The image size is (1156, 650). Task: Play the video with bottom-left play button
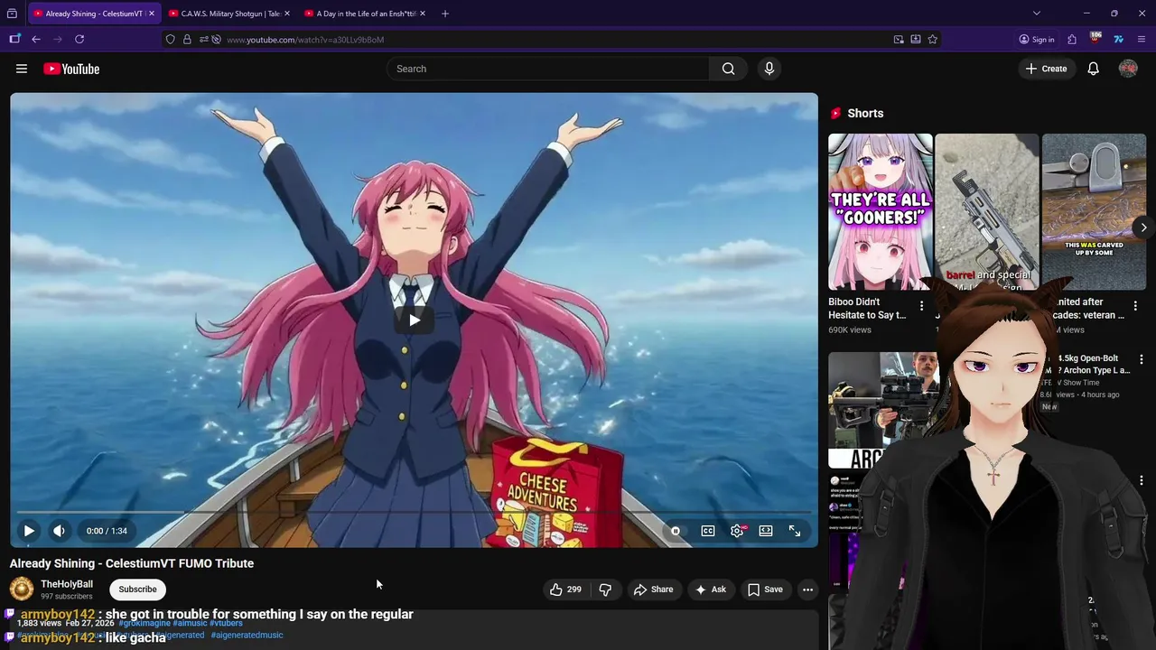point(29,531)
